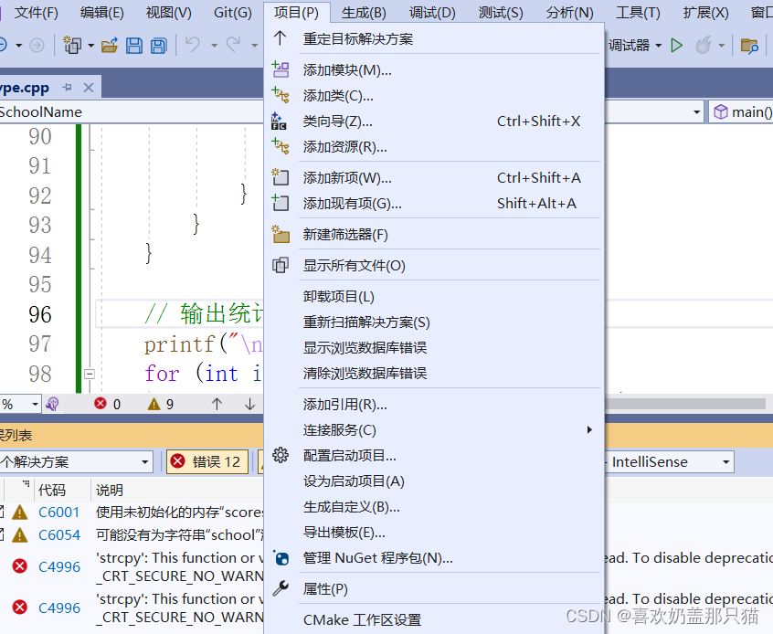Expand the 连接服务(C) submenu arrow
Screen dimensions: 773x634
click(x=589, y=430)
